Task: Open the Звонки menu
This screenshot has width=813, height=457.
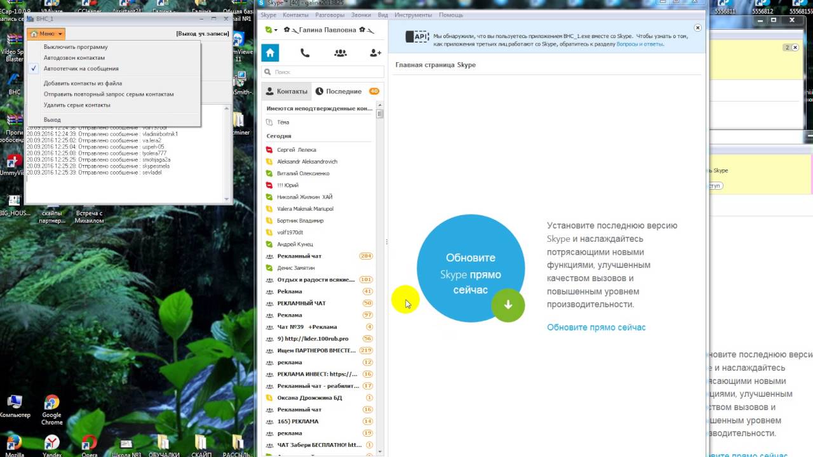Action: (361, 15)
